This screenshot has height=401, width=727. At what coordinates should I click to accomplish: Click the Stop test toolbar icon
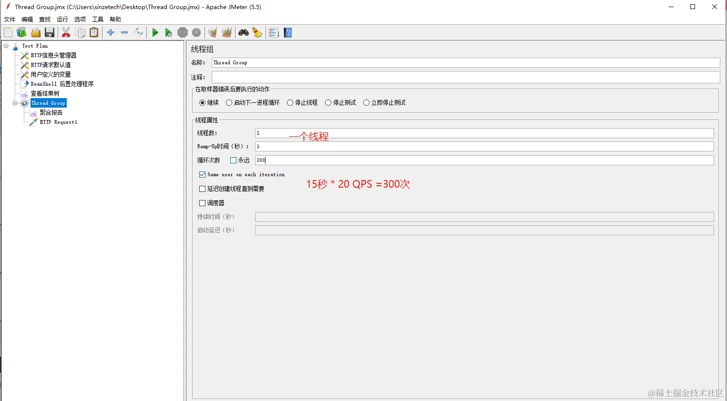[183, 32]
